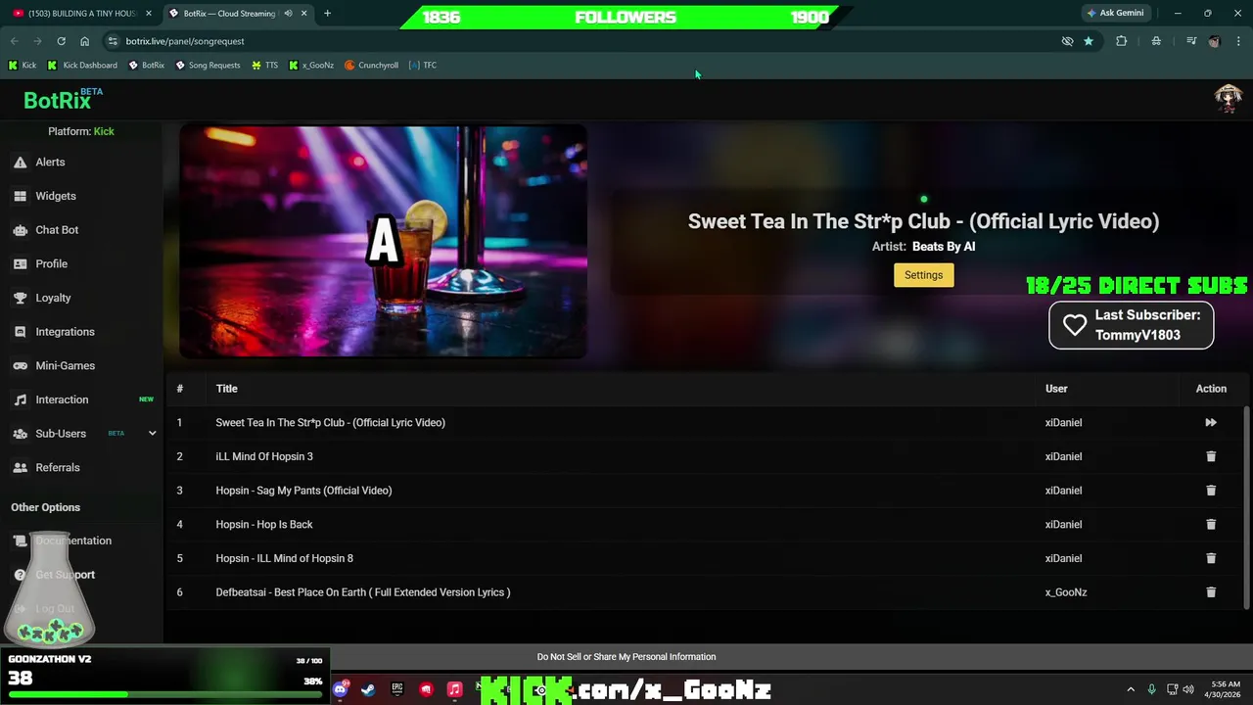Image resolution: width=1253 pixels, height=705 pixels.
Task: Remove Hopsin - Hop Is Back from queue
Action: (1211, 525)
